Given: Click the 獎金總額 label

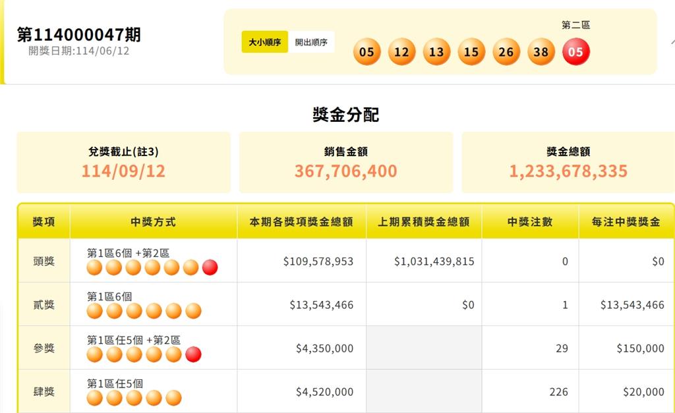Looking at the screenshot, I should click(x=568, y=151).
